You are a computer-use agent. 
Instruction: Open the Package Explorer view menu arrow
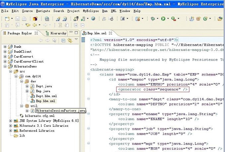76,40
